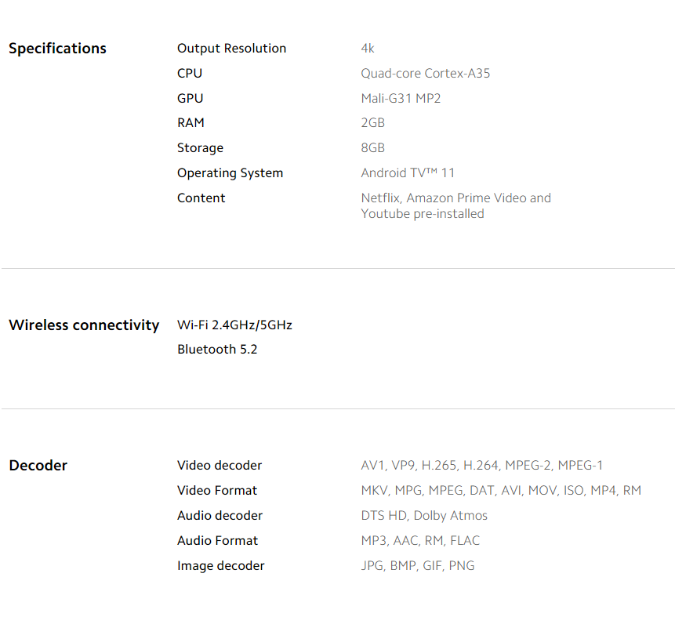The image size is (675, 617).
Task: Select the Android TV 11 text
Action: pyautogui.click(x=408, y=173)
